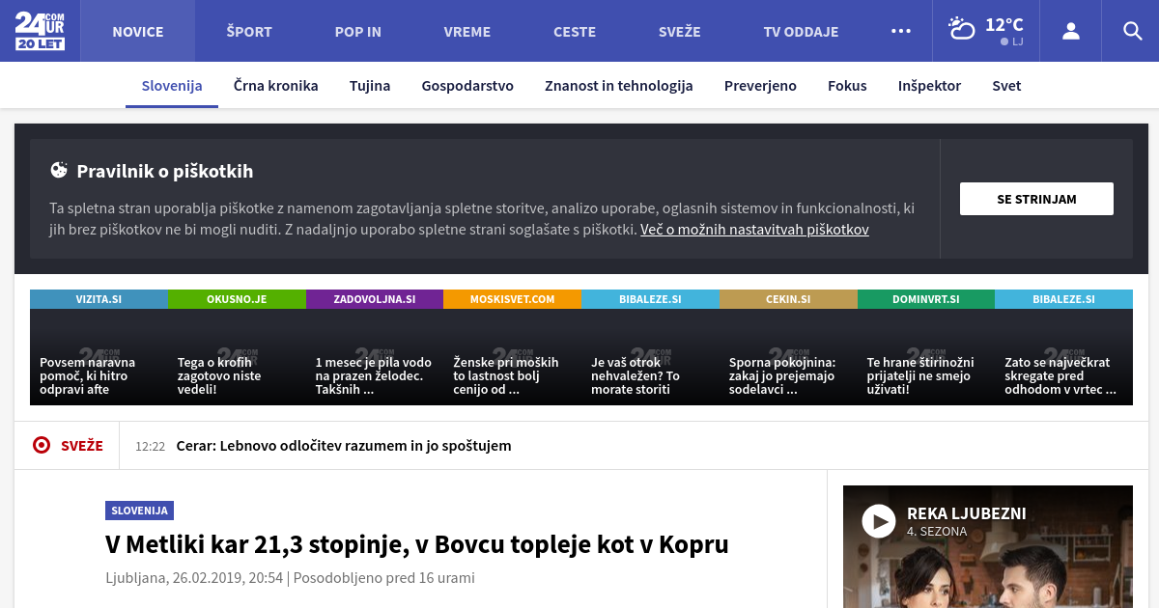Click the Cerar breaking news headline

click(x=343, y=446)
